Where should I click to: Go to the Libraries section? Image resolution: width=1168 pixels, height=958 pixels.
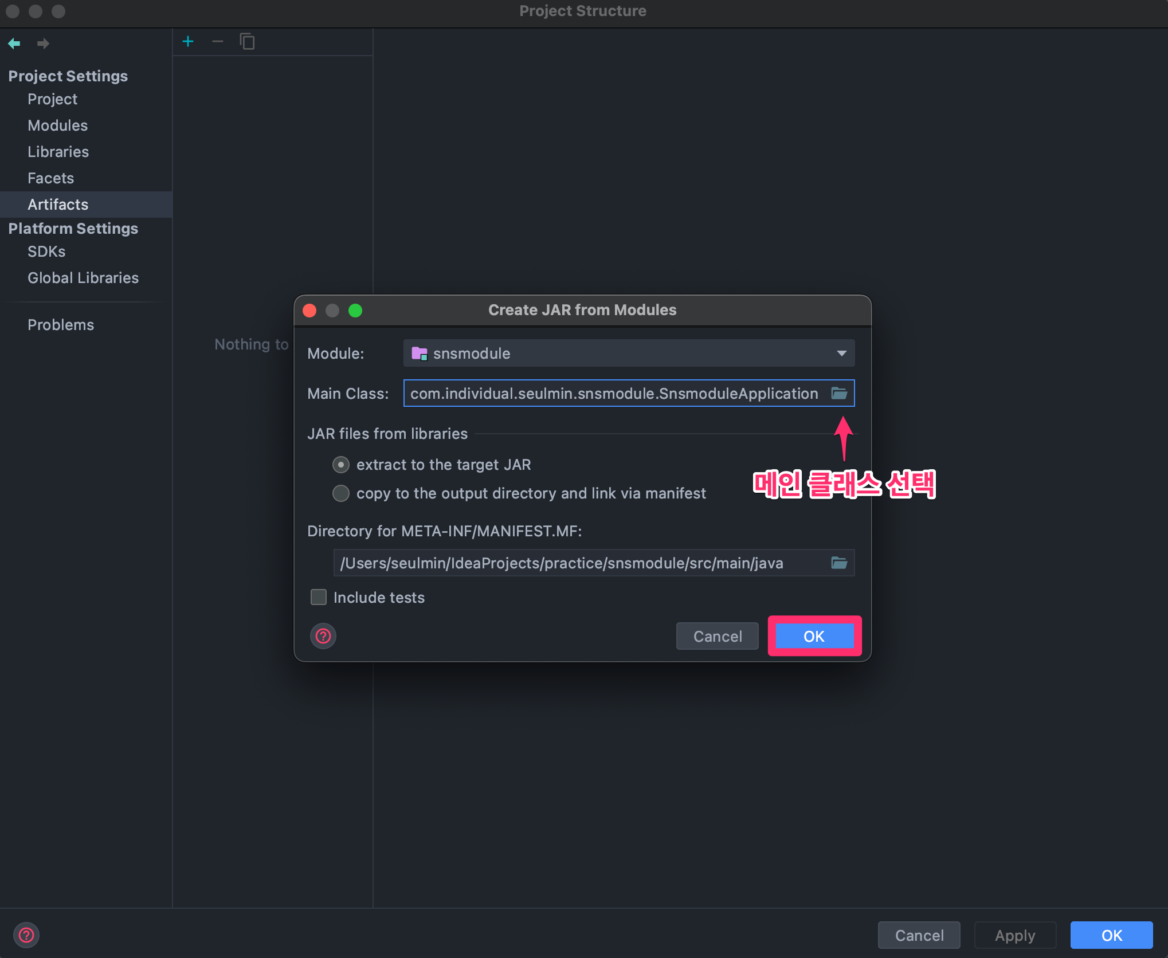pyautogui.click(x=58, y=152)
